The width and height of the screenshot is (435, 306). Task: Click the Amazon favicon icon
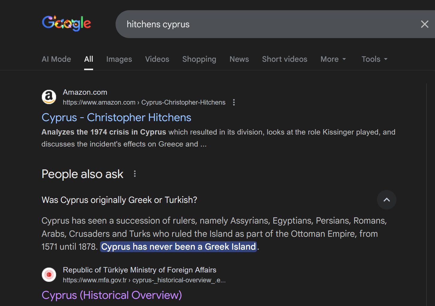point(49,97)
